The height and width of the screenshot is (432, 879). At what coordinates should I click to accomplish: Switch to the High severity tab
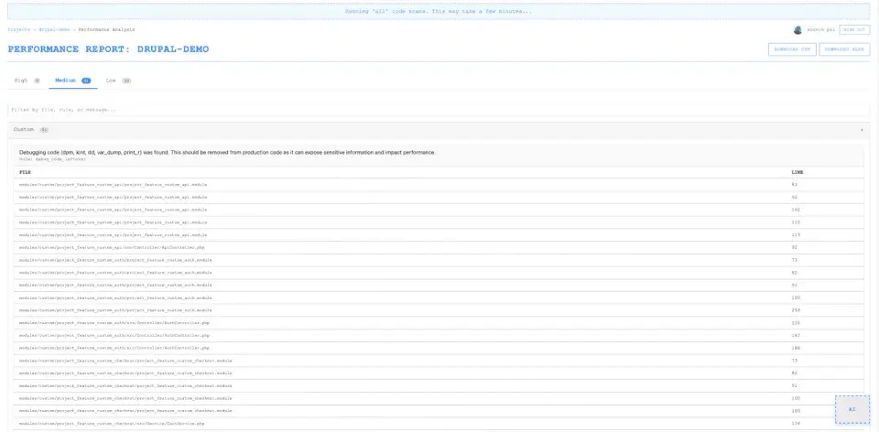pyautogui.click(x=27, y=81)
